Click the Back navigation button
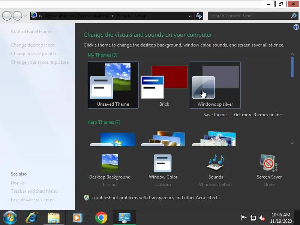The image size is (300, 225). tap(7, 16)
